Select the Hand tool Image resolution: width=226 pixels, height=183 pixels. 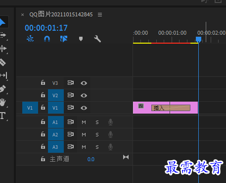(x=2, y=102)
